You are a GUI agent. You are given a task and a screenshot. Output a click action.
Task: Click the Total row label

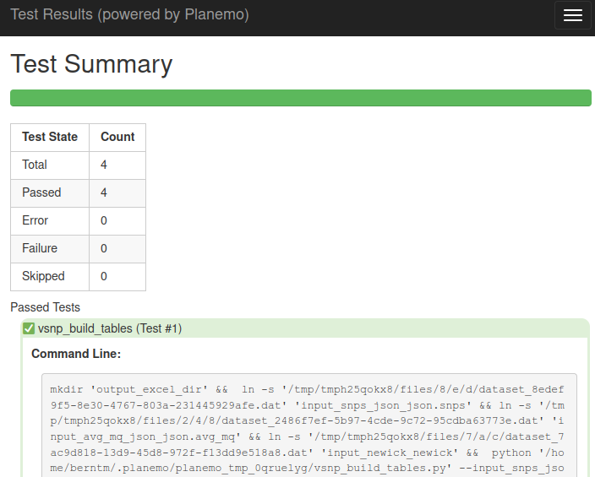tap(35, 165)
